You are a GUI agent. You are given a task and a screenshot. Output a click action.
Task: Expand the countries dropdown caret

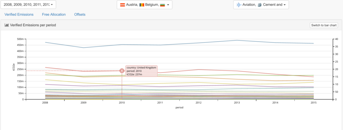168,5
